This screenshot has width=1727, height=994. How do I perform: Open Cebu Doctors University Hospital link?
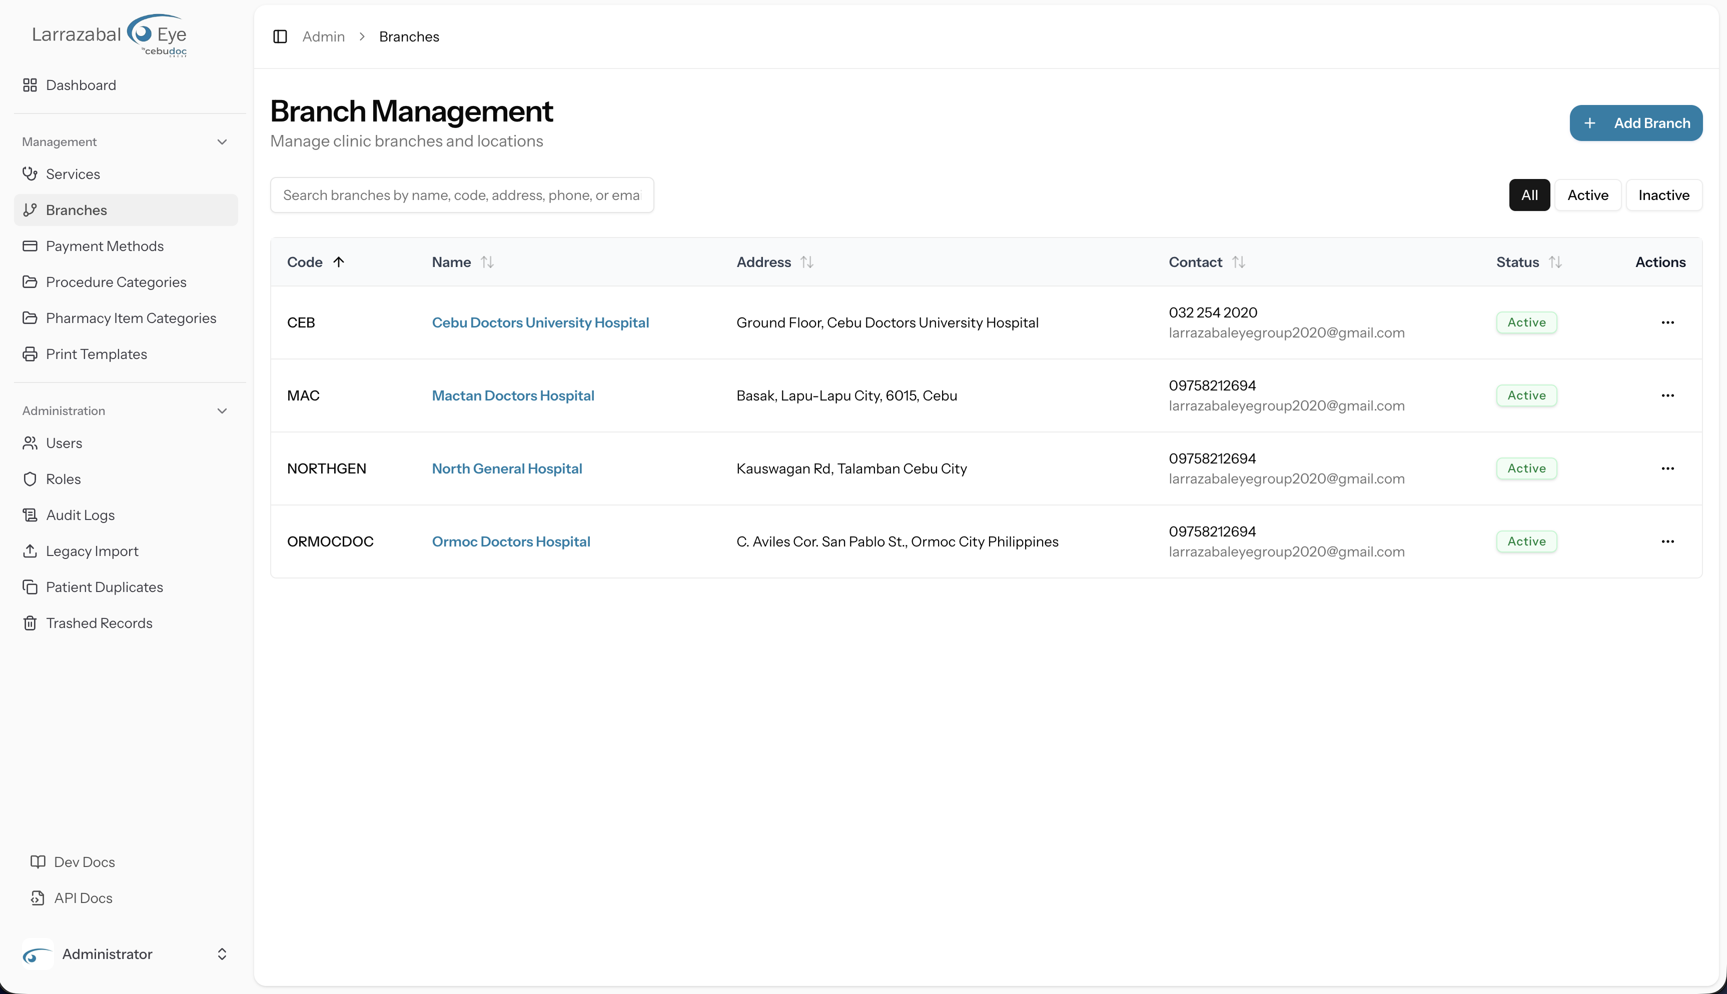(540, 322)
